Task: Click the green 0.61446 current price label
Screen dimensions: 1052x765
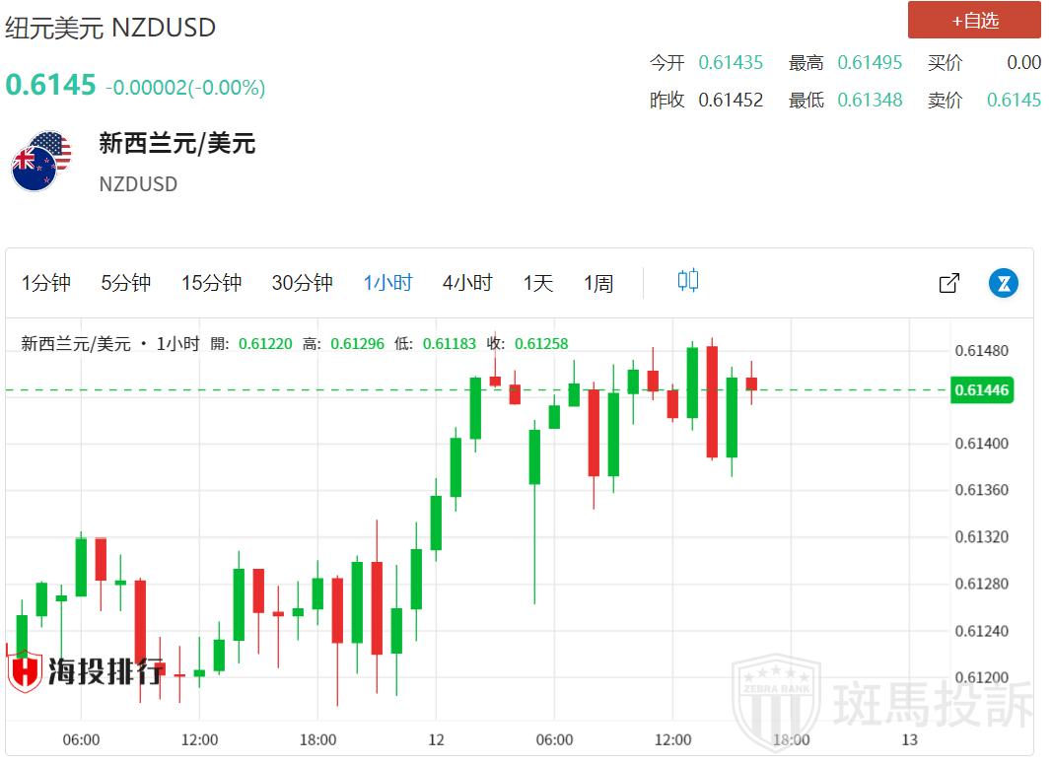Action: pos(981,390)
